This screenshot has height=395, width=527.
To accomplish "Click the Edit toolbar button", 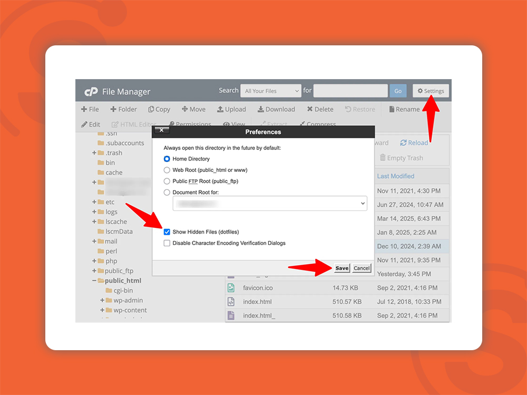I will pos(91,124).
